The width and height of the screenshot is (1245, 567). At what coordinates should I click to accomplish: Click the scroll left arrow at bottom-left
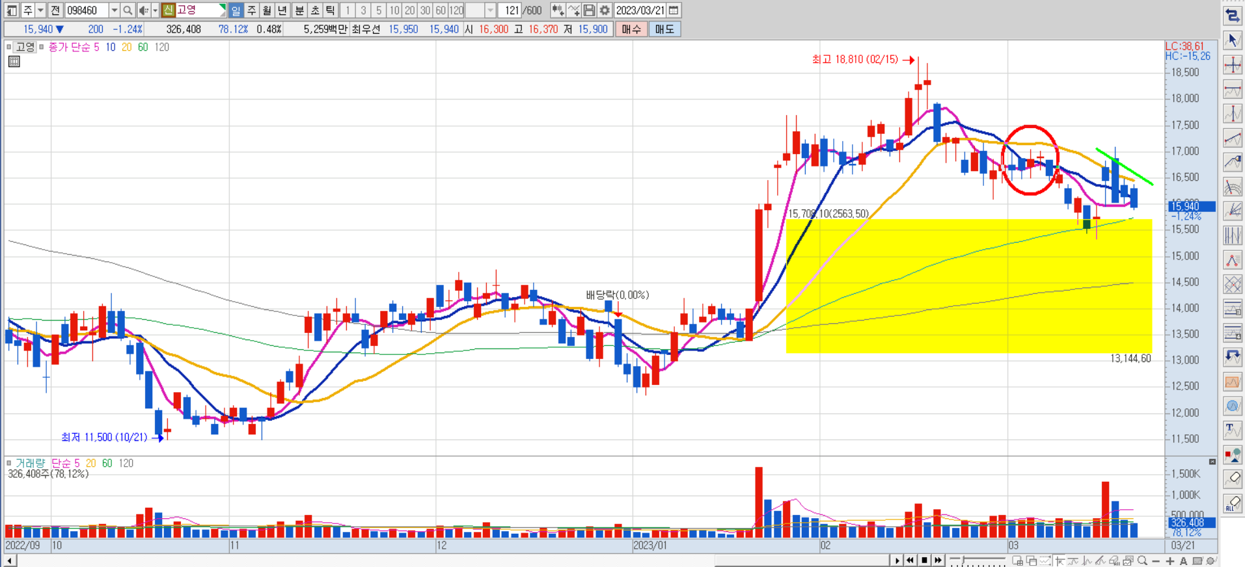pos(9,560)
